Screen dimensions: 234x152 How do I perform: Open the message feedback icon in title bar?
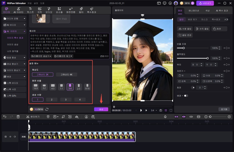click(164, 3)
